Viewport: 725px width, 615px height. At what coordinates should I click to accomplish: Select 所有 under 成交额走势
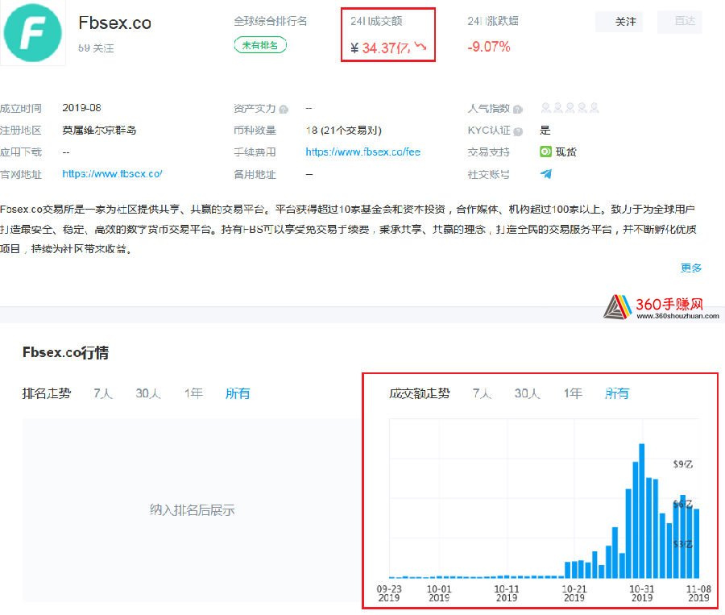(x=617, y=393)
